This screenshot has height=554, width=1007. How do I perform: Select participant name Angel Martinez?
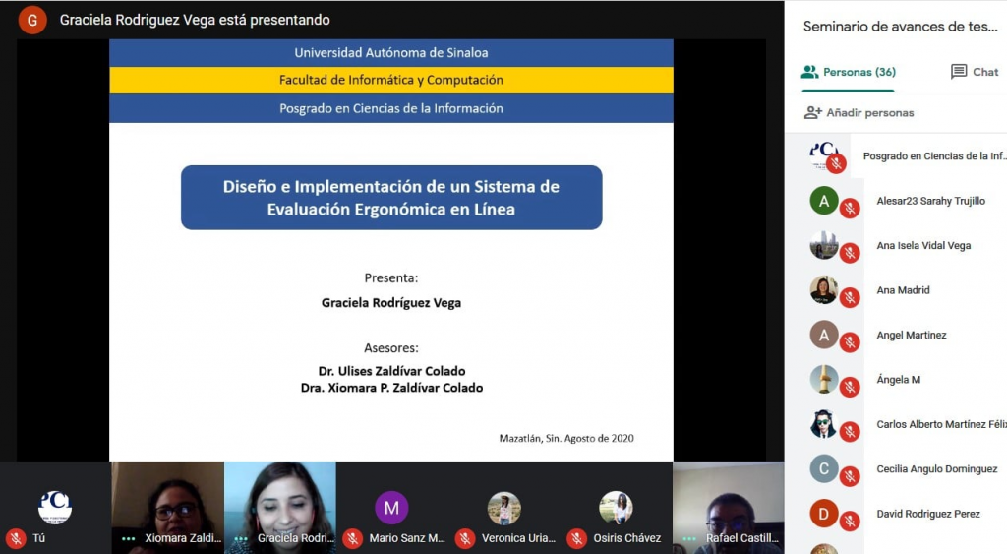click(912, 335)
